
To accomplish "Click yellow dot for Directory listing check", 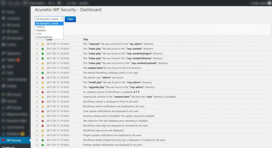I will click(x=42, y=116).
